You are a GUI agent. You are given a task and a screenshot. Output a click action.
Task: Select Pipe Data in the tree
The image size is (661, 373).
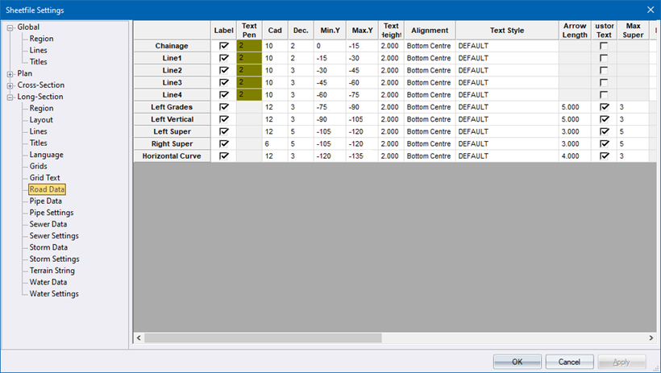pyautogui.click(x=45, y=201)
